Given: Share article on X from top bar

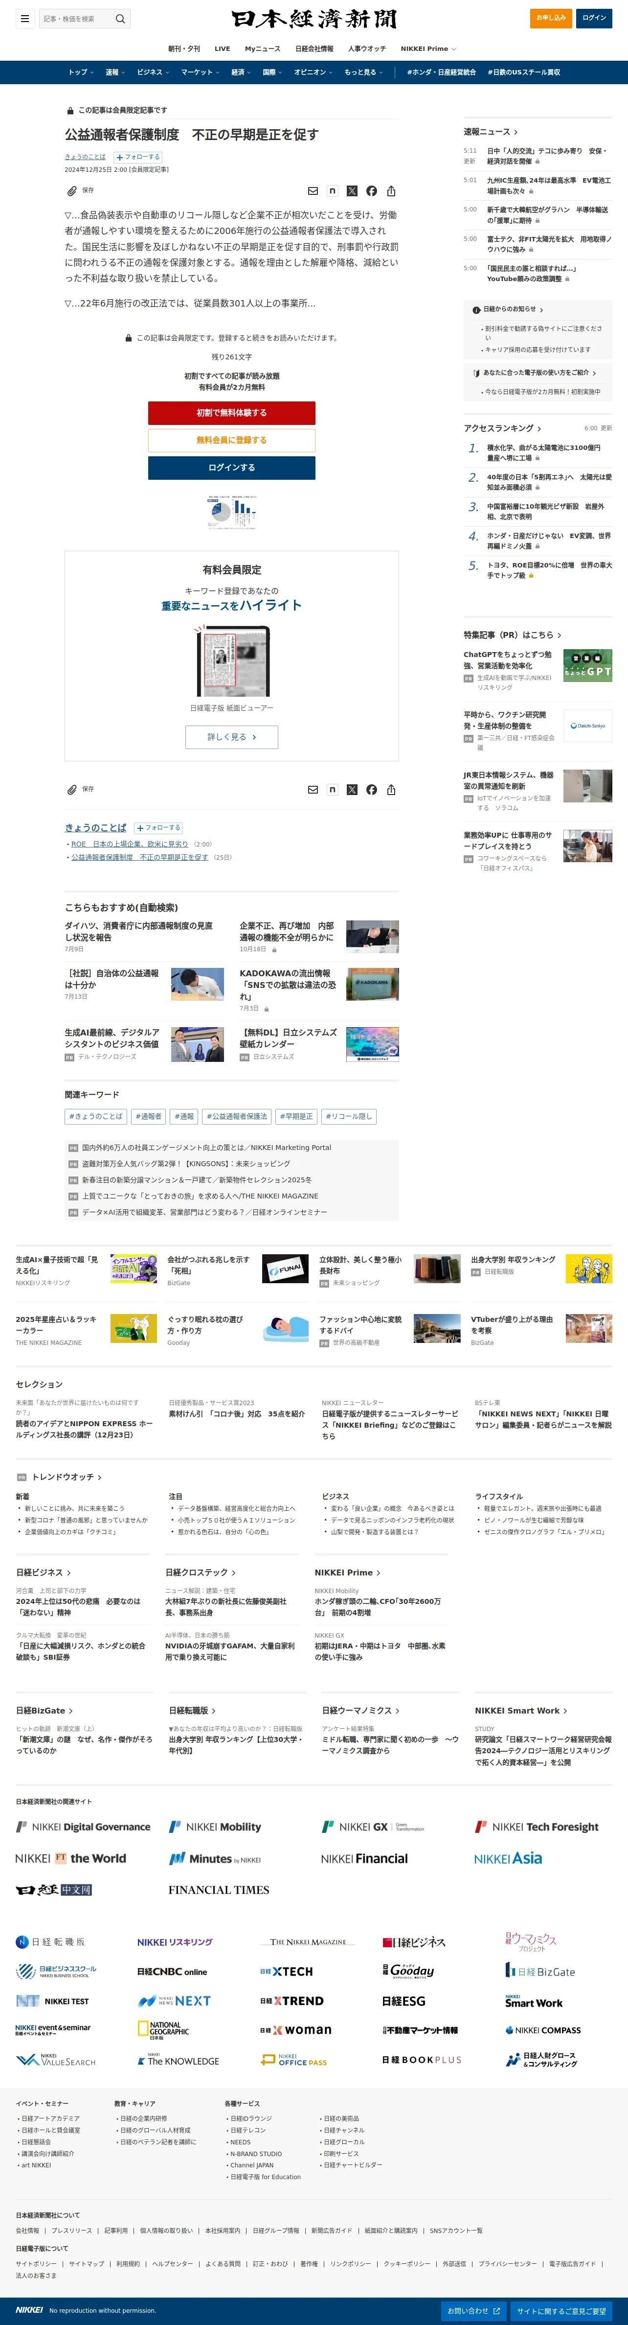Looking at the screenshot, I should [x=352, y=191].
